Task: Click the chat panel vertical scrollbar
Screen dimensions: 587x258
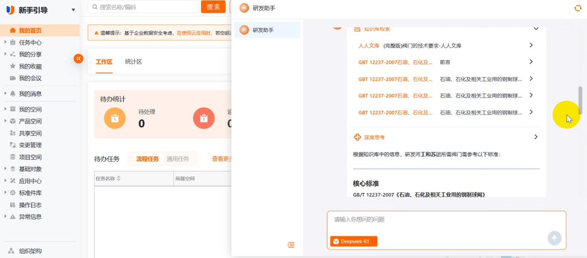Action: pyautogui.click(x=580, y=101)
